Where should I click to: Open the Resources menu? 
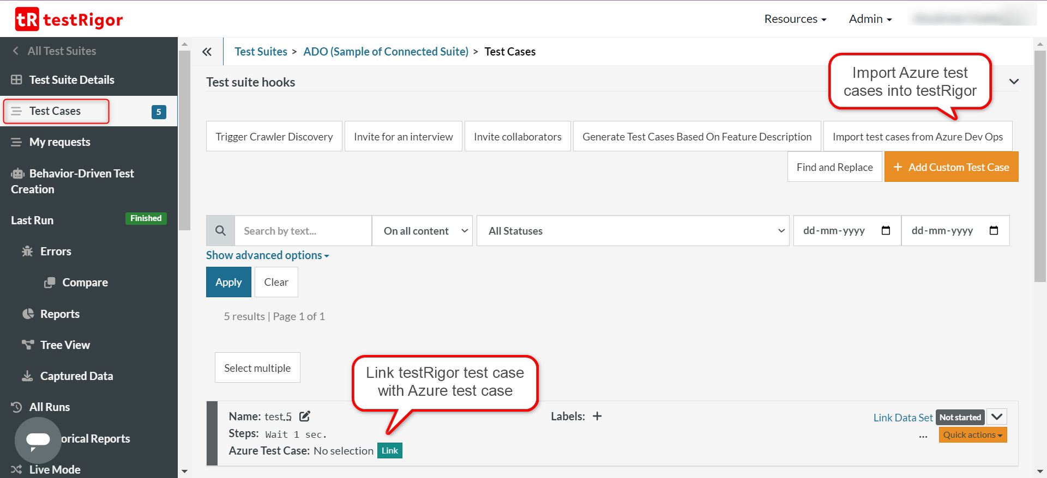[795, 19]
